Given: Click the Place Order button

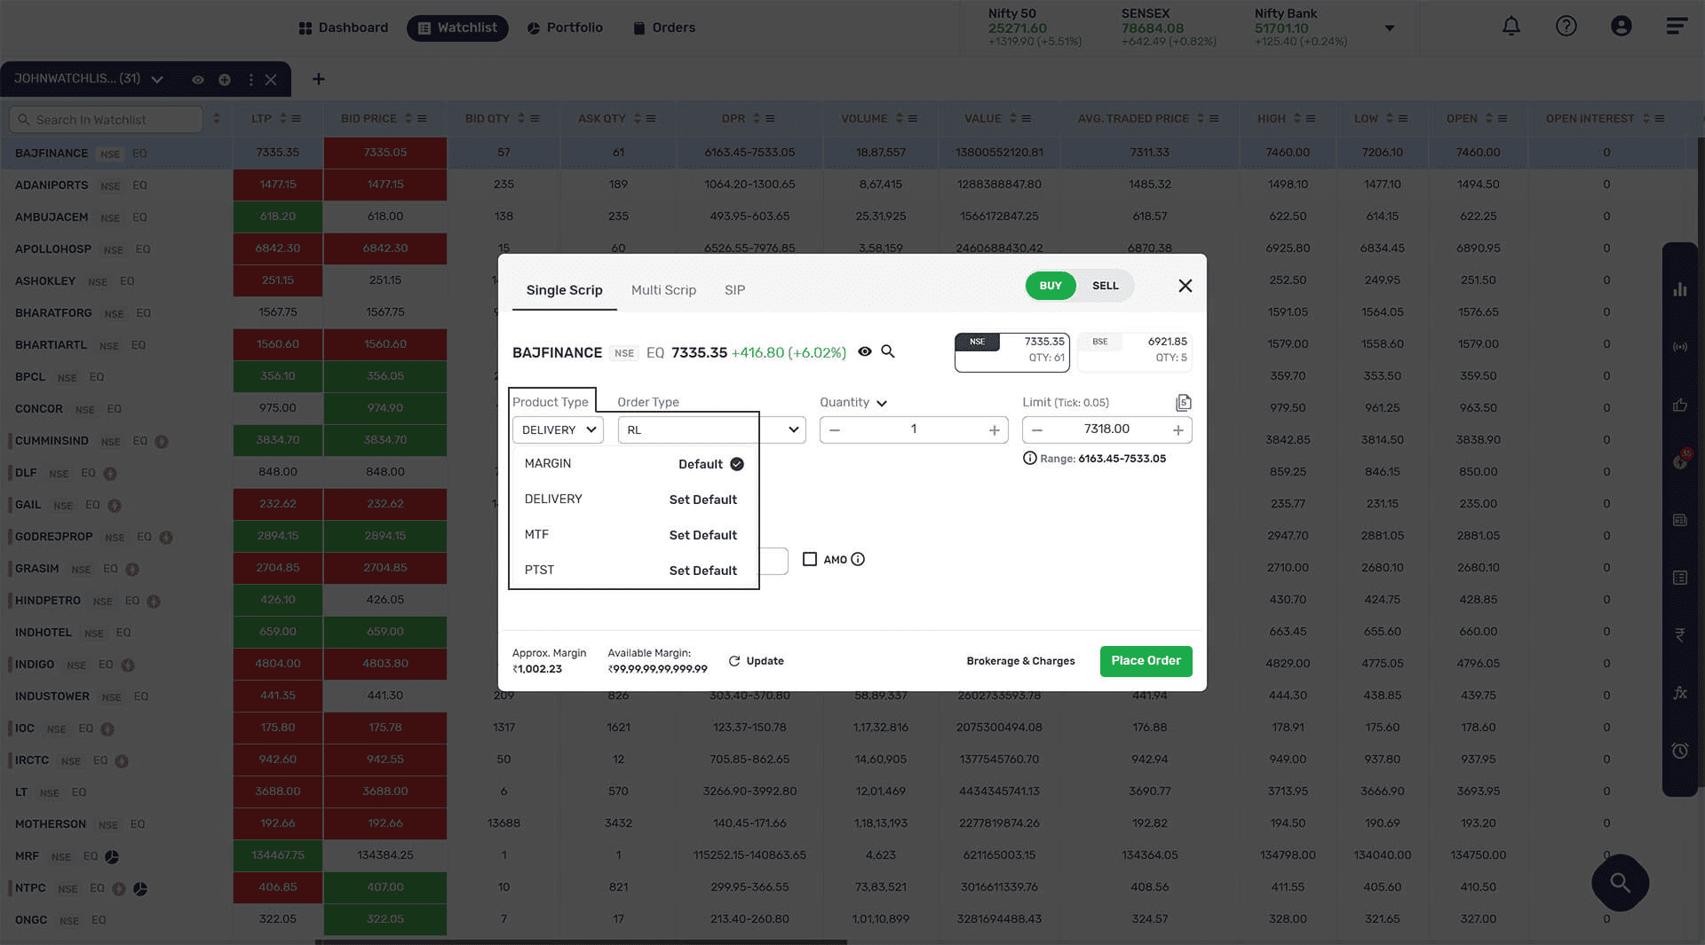Looking at the screenshot, I should [x=1146, y=661].
